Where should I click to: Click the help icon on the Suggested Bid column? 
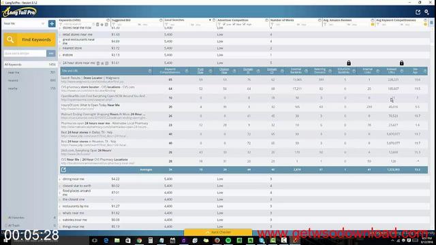pos(161,20)
